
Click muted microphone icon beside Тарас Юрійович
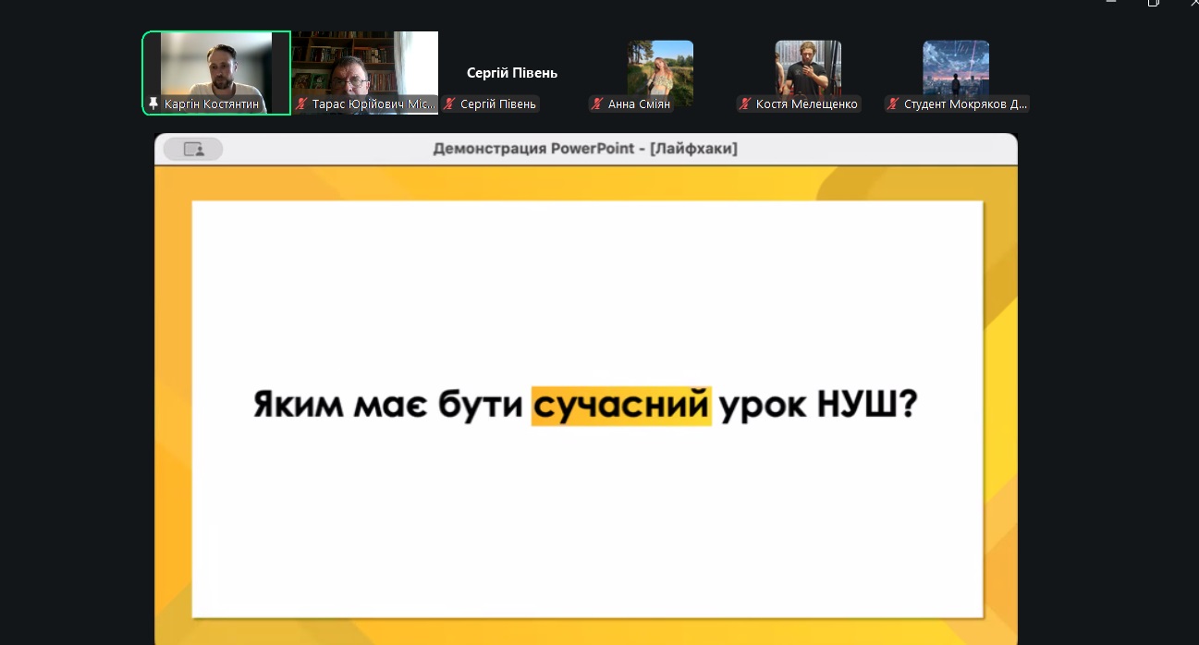(x=301, y=104)
